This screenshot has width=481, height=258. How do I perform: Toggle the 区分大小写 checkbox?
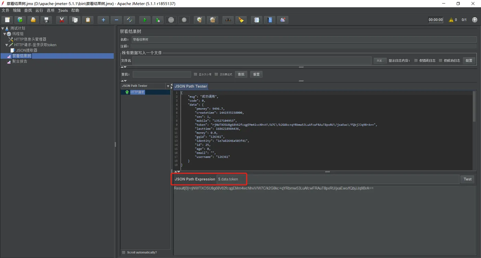point(195,74)
